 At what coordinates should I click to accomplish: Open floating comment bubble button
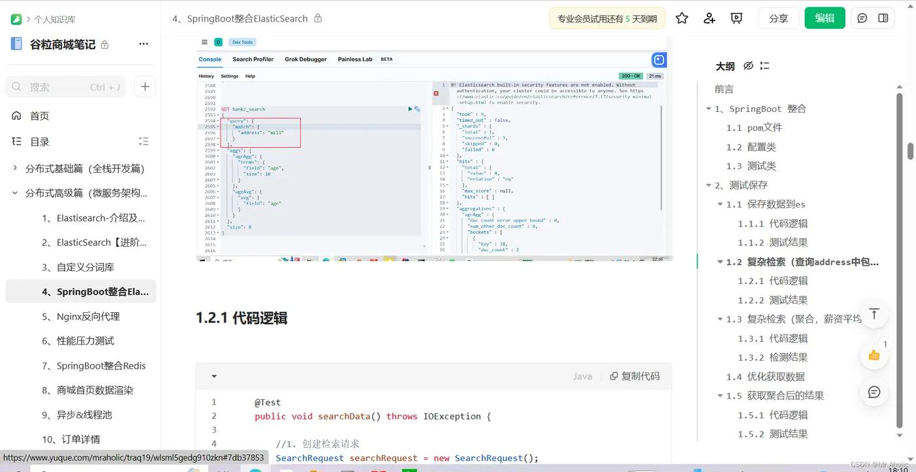[874, 392]
